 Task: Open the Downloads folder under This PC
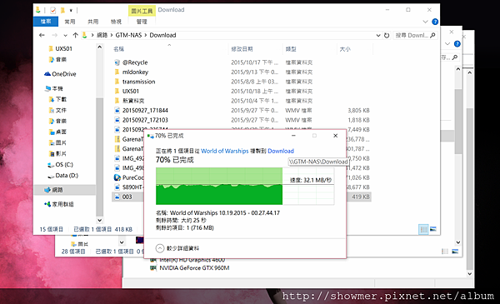click(61, 99)
